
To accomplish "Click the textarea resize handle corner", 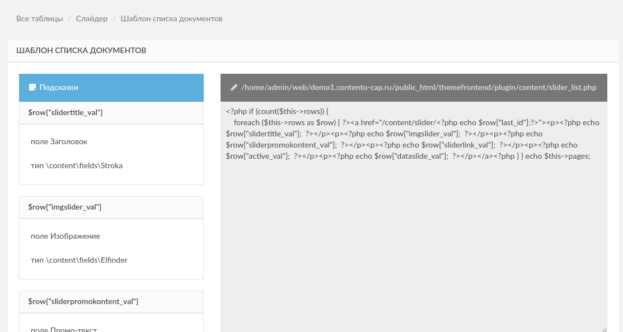I will click(604, 329).
